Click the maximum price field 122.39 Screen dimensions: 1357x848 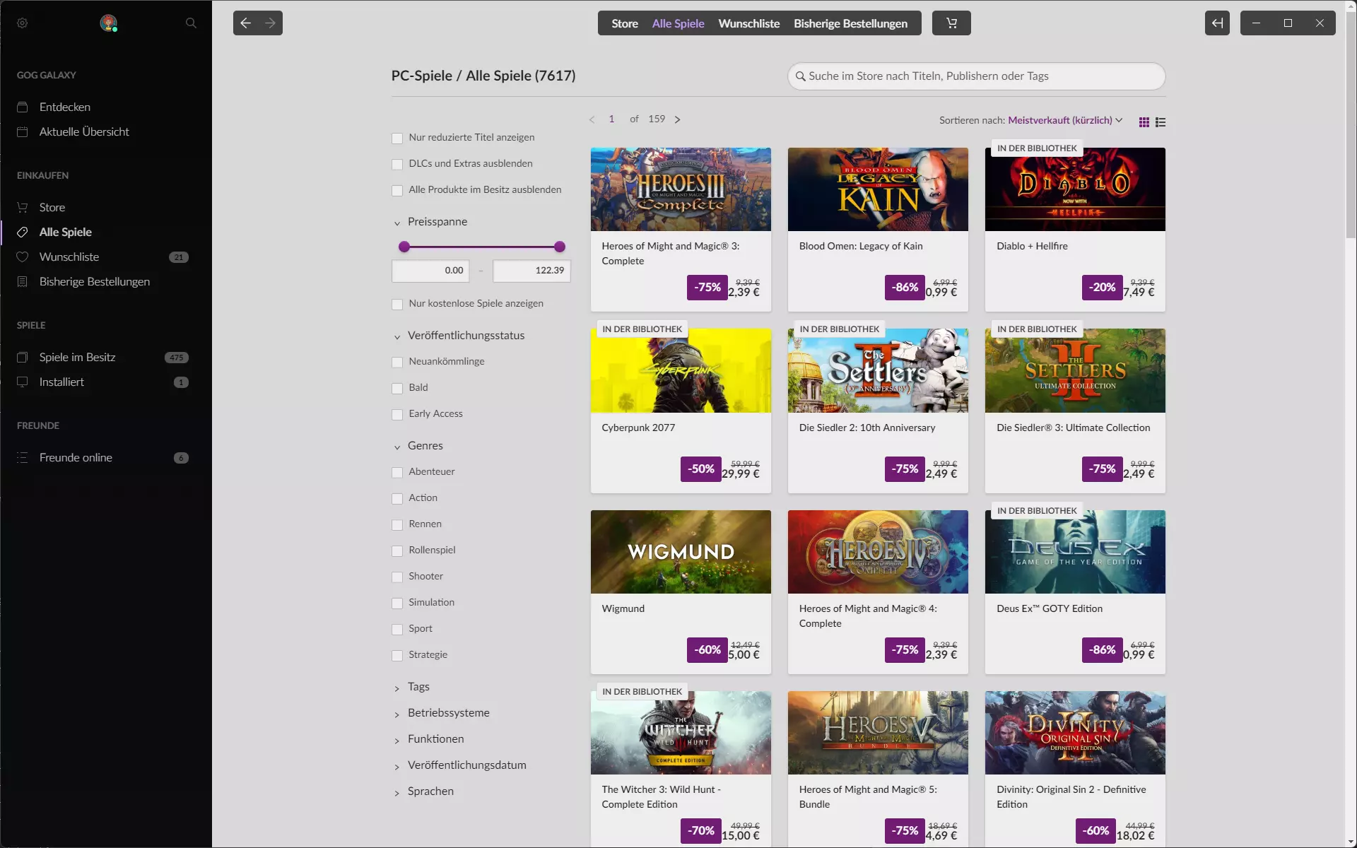pyautogui.click(x=531, y=271)
